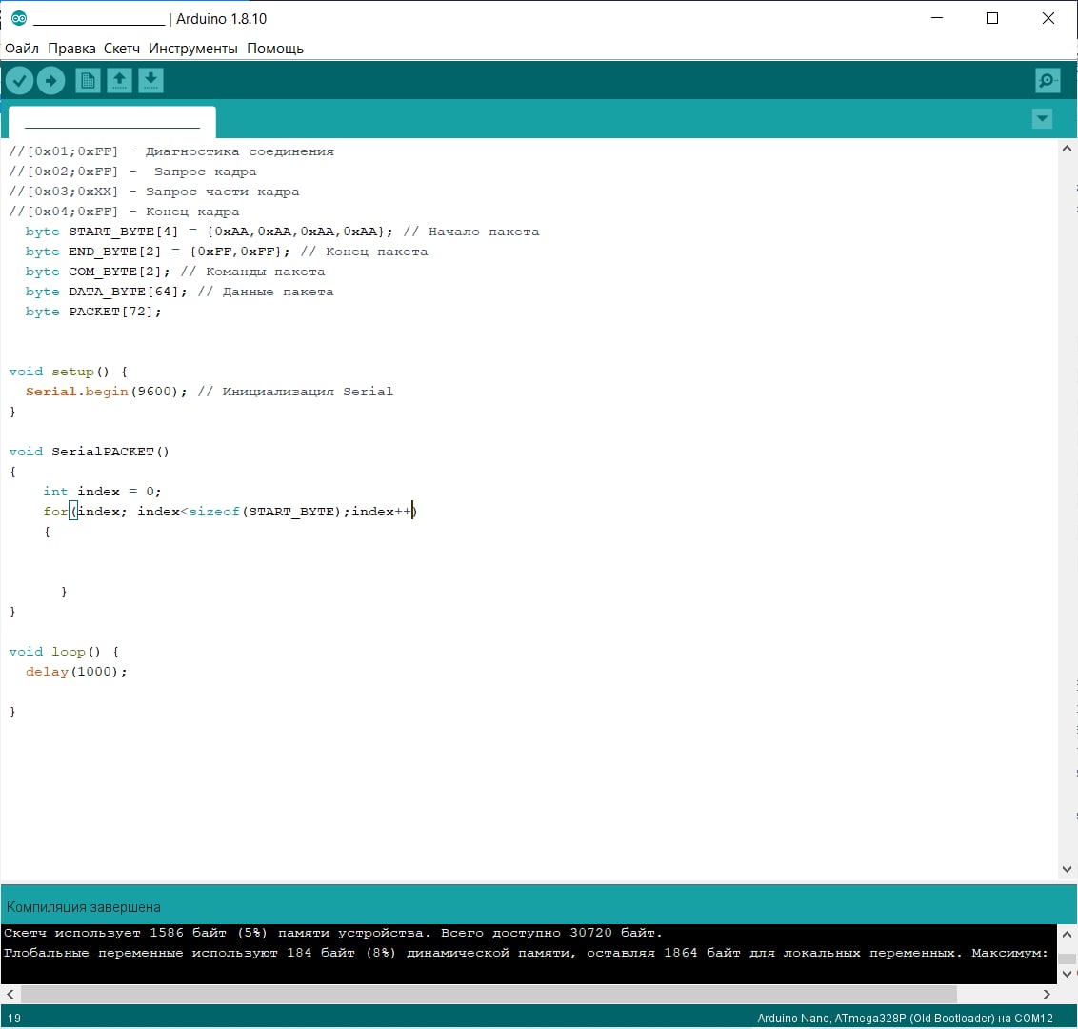This screenshot has width=1078, height=1029.
Task: Select the current sketch tab
Action: point(112,123)
